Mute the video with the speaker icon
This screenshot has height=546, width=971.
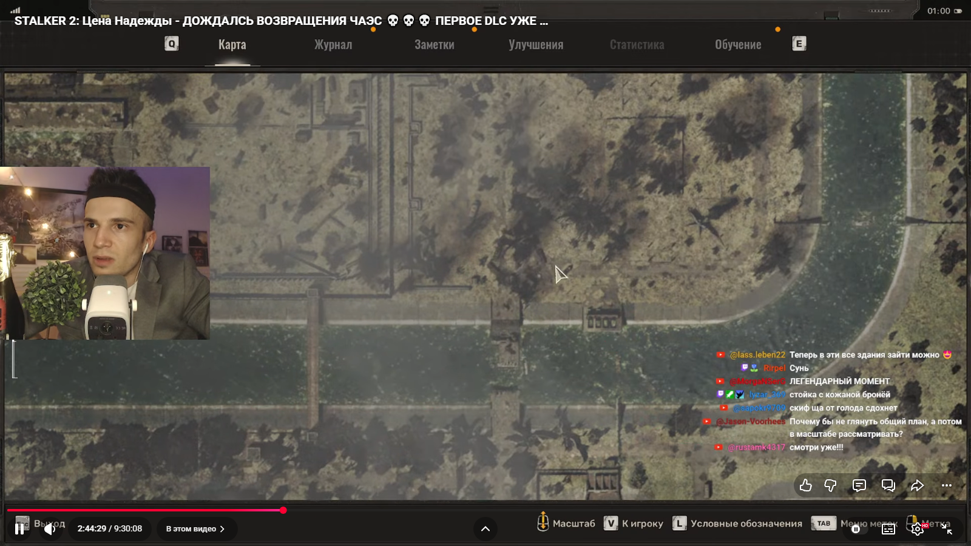click(x=50, y=529)
